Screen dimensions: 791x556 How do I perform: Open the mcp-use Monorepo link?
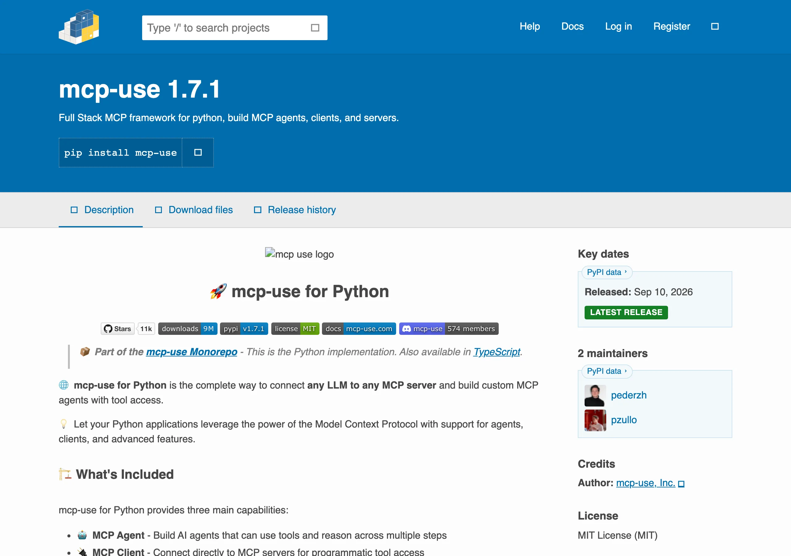coord(192,352)
